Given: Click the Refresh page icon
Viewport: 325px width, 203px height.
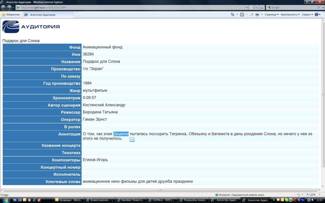Looking at the screenshot, I should point(257,7).
